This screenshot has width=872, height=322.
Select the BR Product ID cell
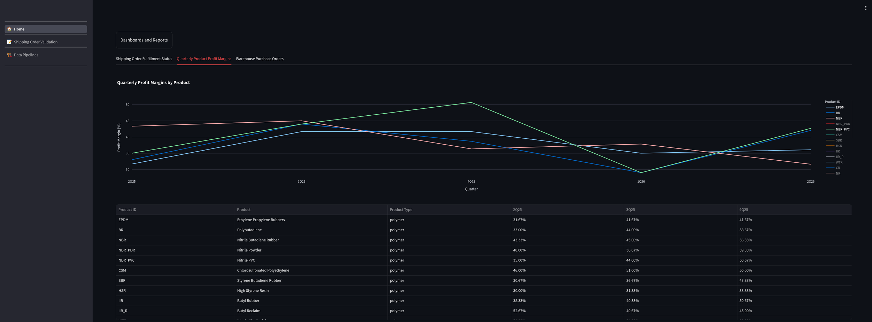[x=175, y=230]
